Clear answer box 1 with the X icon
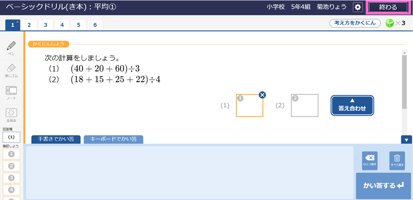 (262, 95)
